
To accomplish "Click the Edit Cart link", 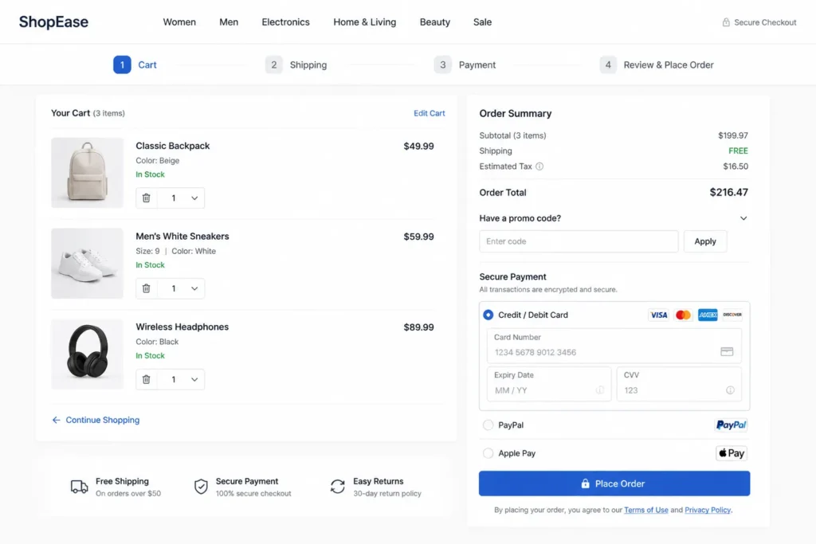I will [x=430, y=113].
